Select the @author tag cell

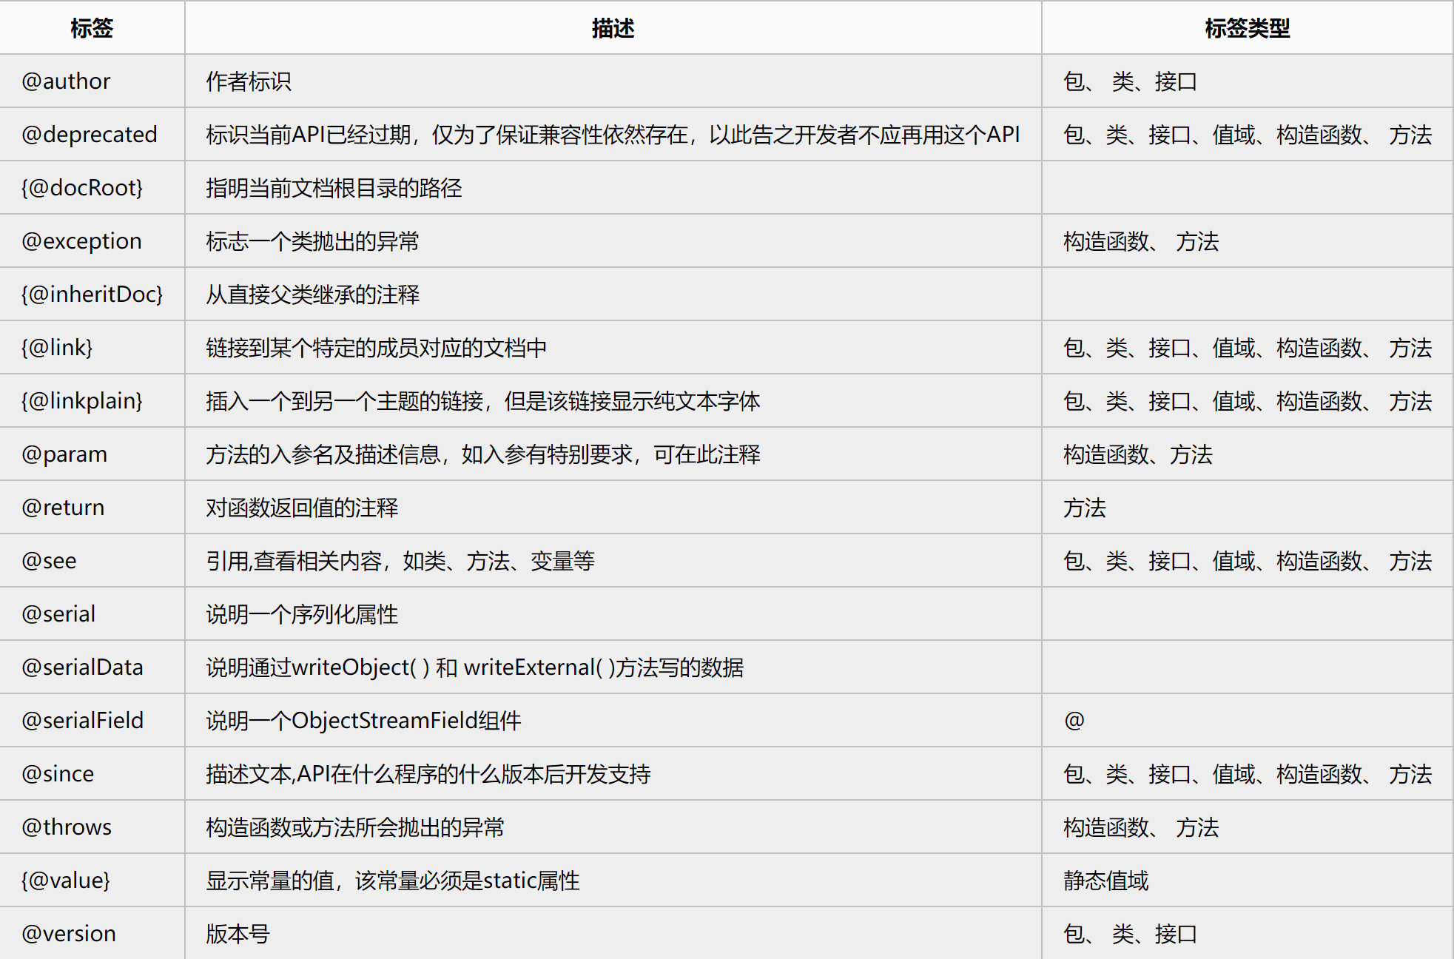point(66,81)
